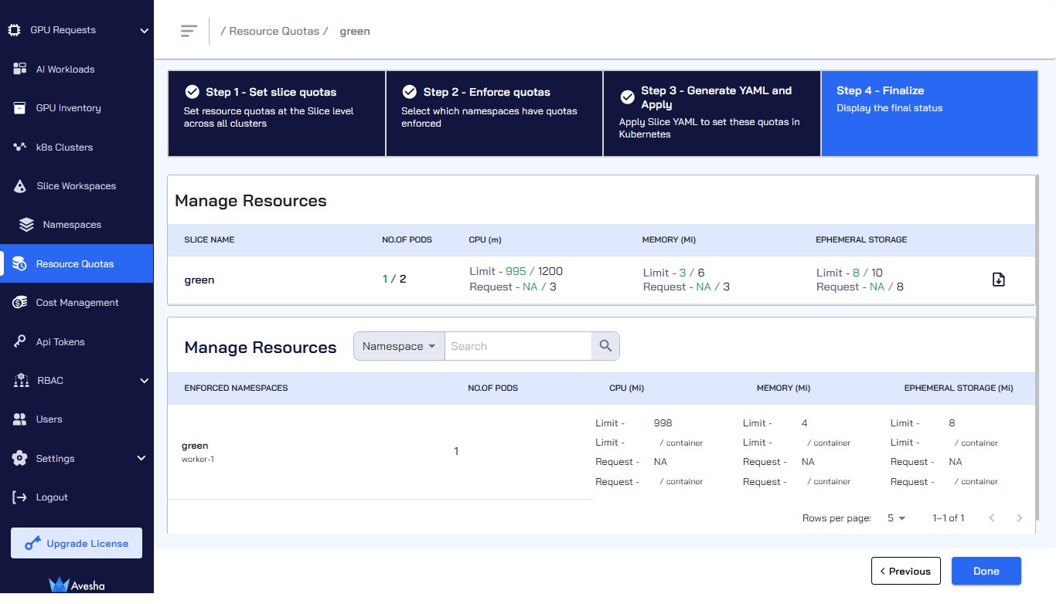This screenshot has height=604, width=1063.
Task: Click the search magnifier button
Action: pos(605,346)
